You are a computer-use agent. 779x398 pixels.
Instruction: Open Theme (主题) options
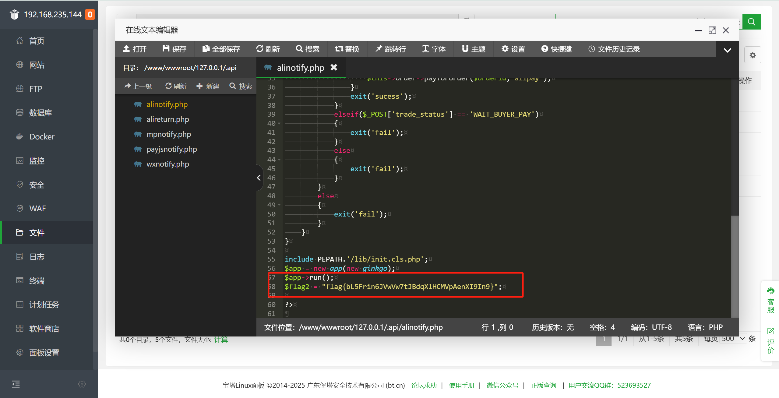(474, 49)
